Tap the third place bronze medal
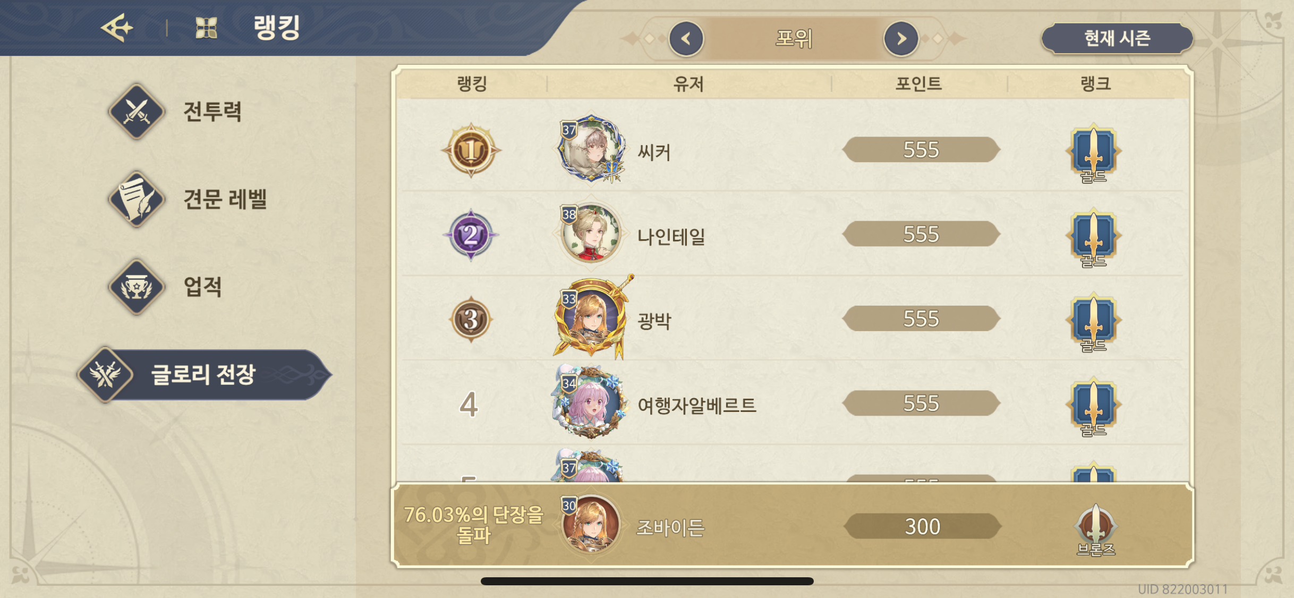The height and width of the screenshot is (598, 1294). coord(471,319)
